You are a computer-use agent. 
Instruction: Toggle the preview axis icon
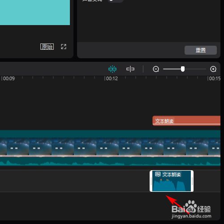pyautogui.click(x=130, y=69)
